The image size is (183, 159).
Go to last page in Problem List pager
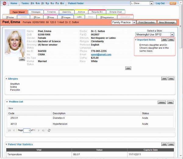[43, 130]
